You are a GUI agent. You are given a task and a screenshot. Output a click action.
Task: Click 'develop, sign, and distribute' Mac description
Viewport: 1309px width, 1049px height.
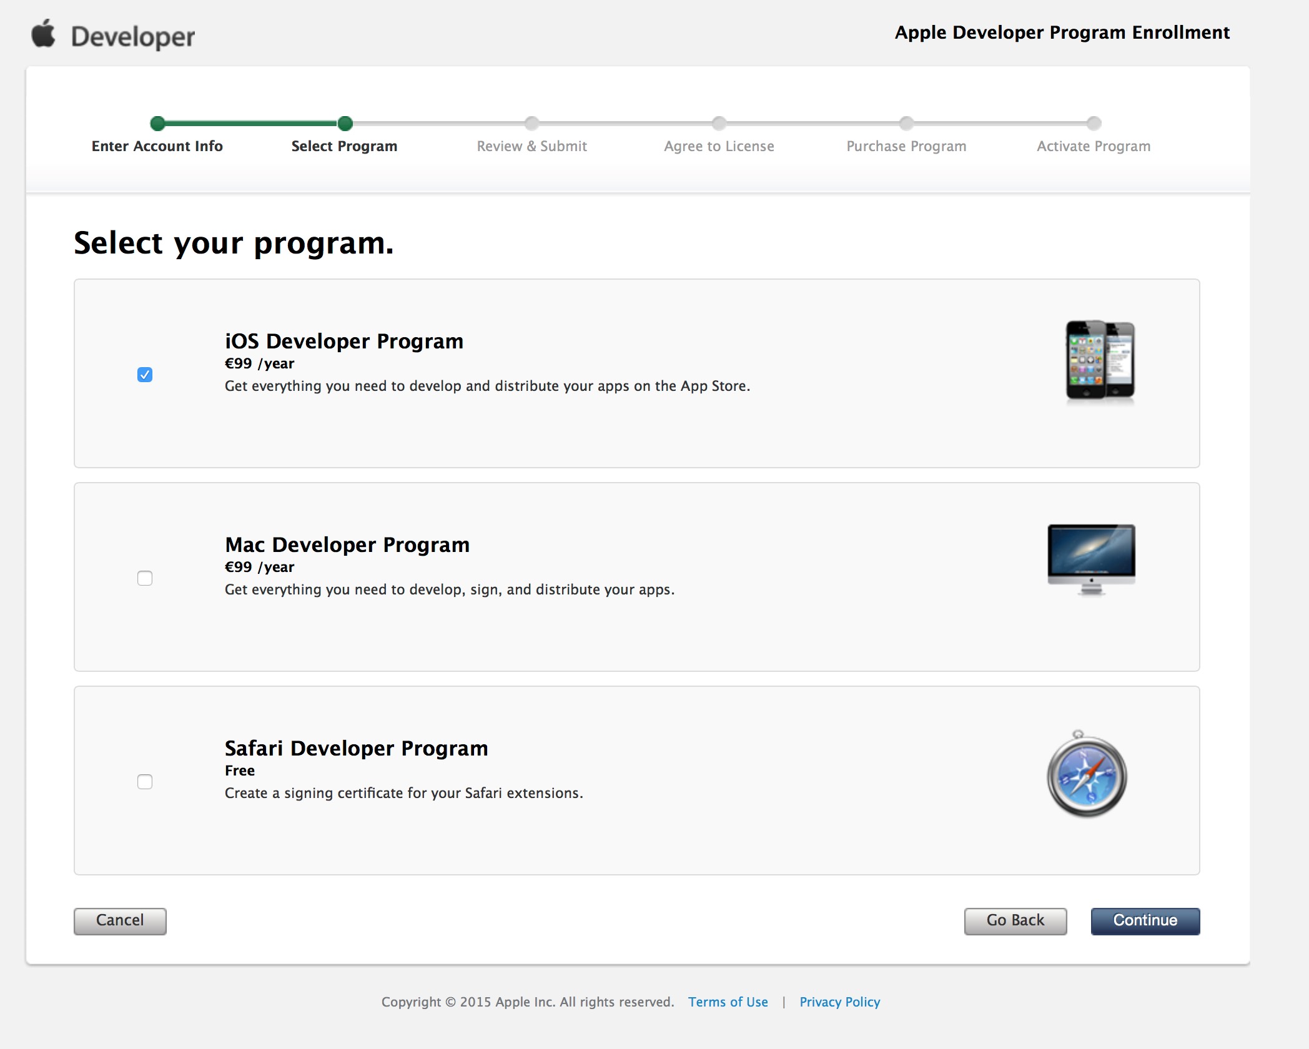click(450, 589)
